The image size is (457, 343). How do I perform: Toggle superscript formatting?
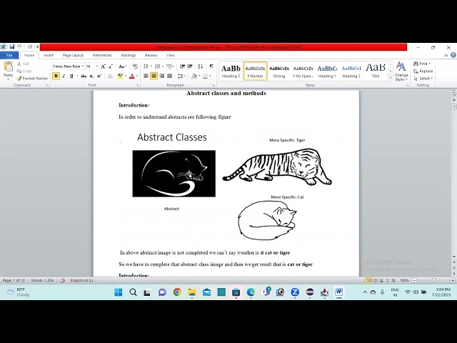click(99, 76)
